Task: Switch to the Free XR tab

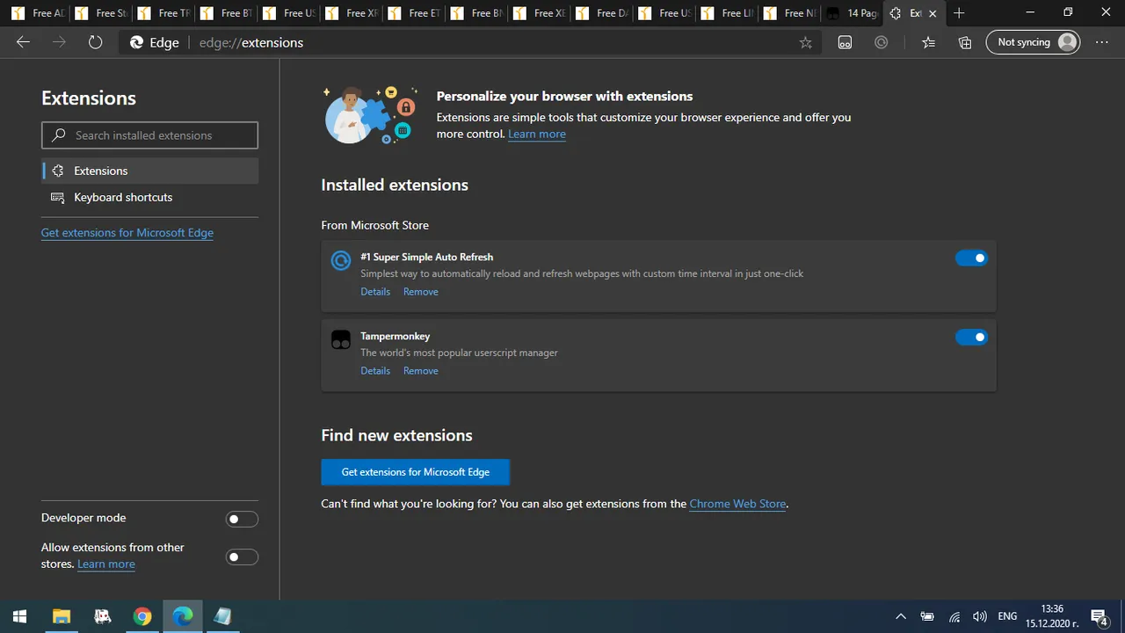Action: point(352,13)
